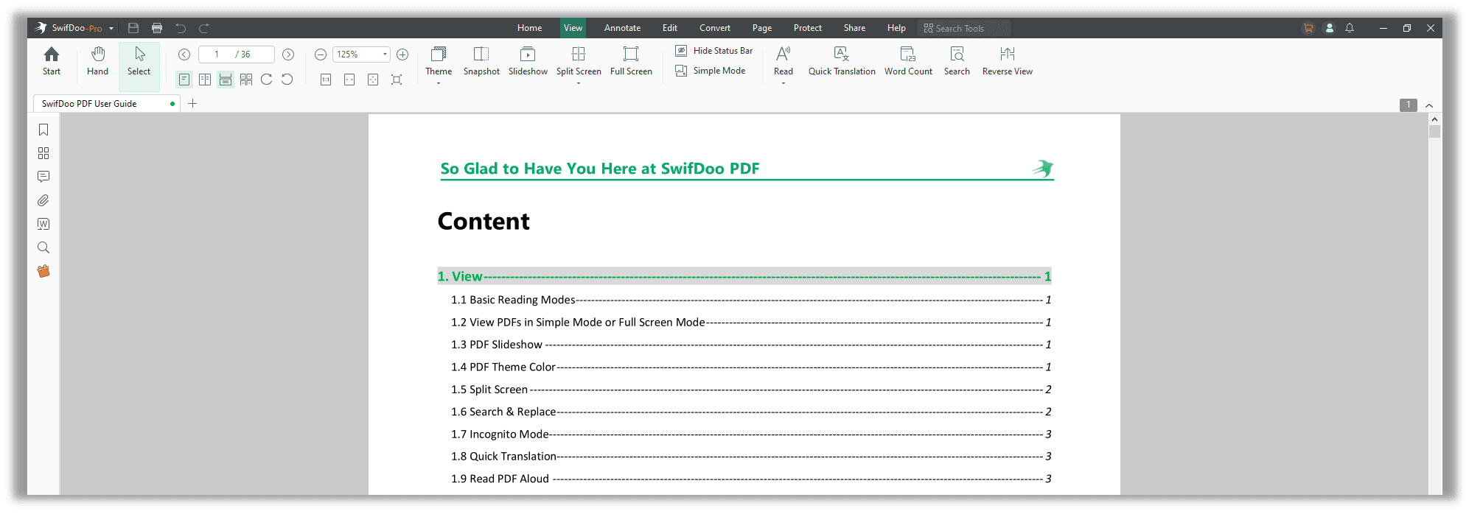Click the fit page icon
This screenshot has height=514, width=1469.
[373, 80]
